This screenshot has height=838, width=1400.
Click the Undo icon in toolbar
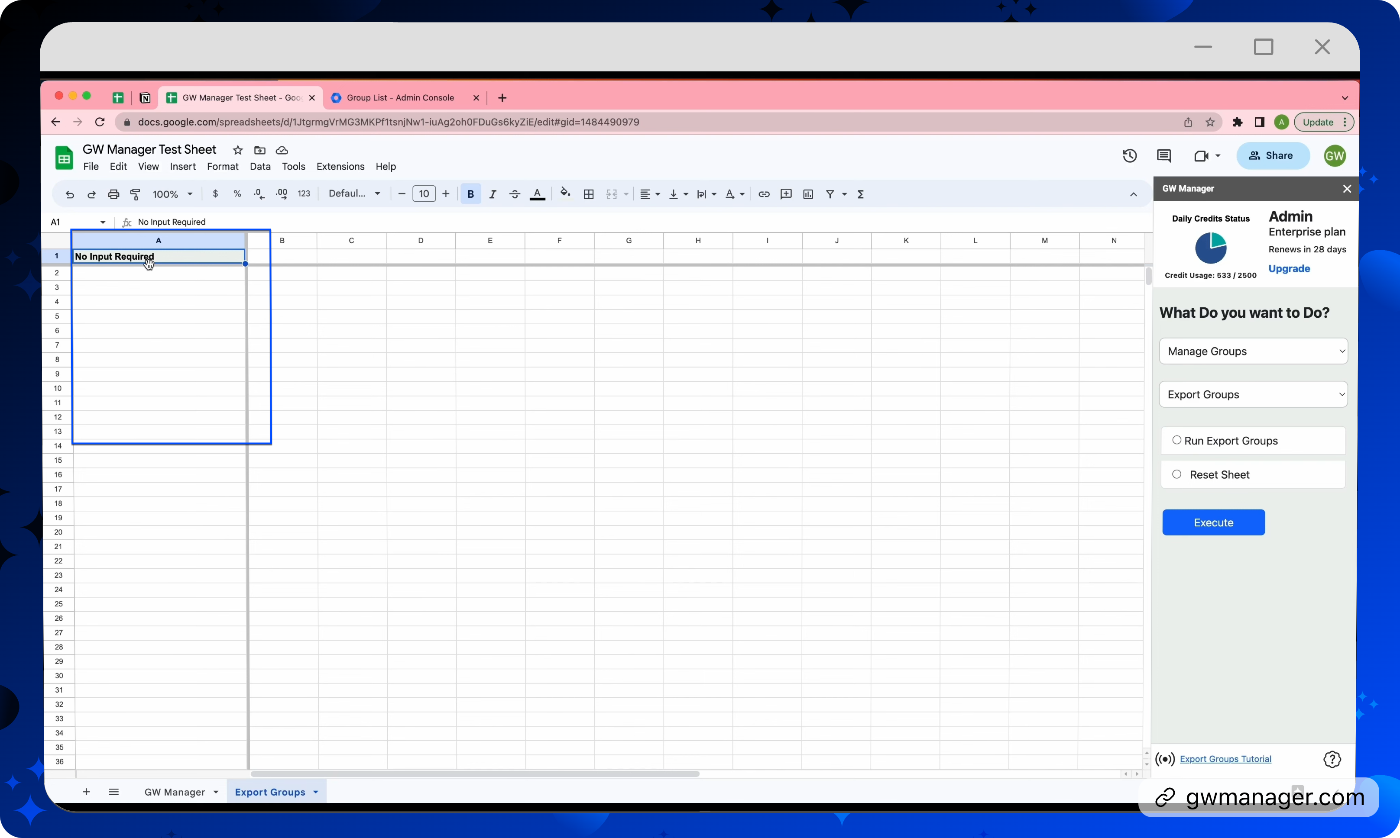click(x=69, y=194)
